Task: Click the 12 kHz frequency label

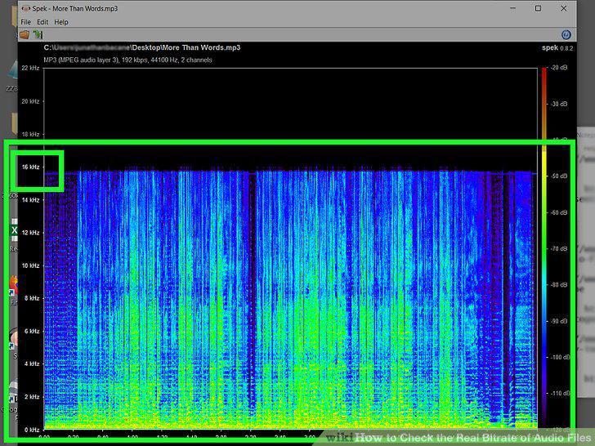Action: click(30, 233)
